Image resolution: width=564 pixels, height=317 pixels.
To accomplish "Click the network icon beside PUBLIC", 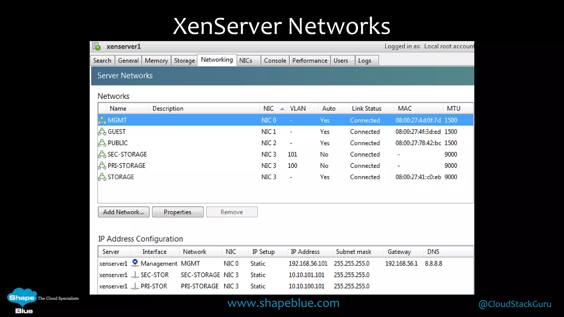I will 102,143.
